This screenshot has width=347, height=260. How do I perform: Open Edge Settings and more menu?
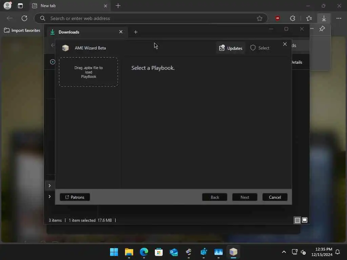339,18
